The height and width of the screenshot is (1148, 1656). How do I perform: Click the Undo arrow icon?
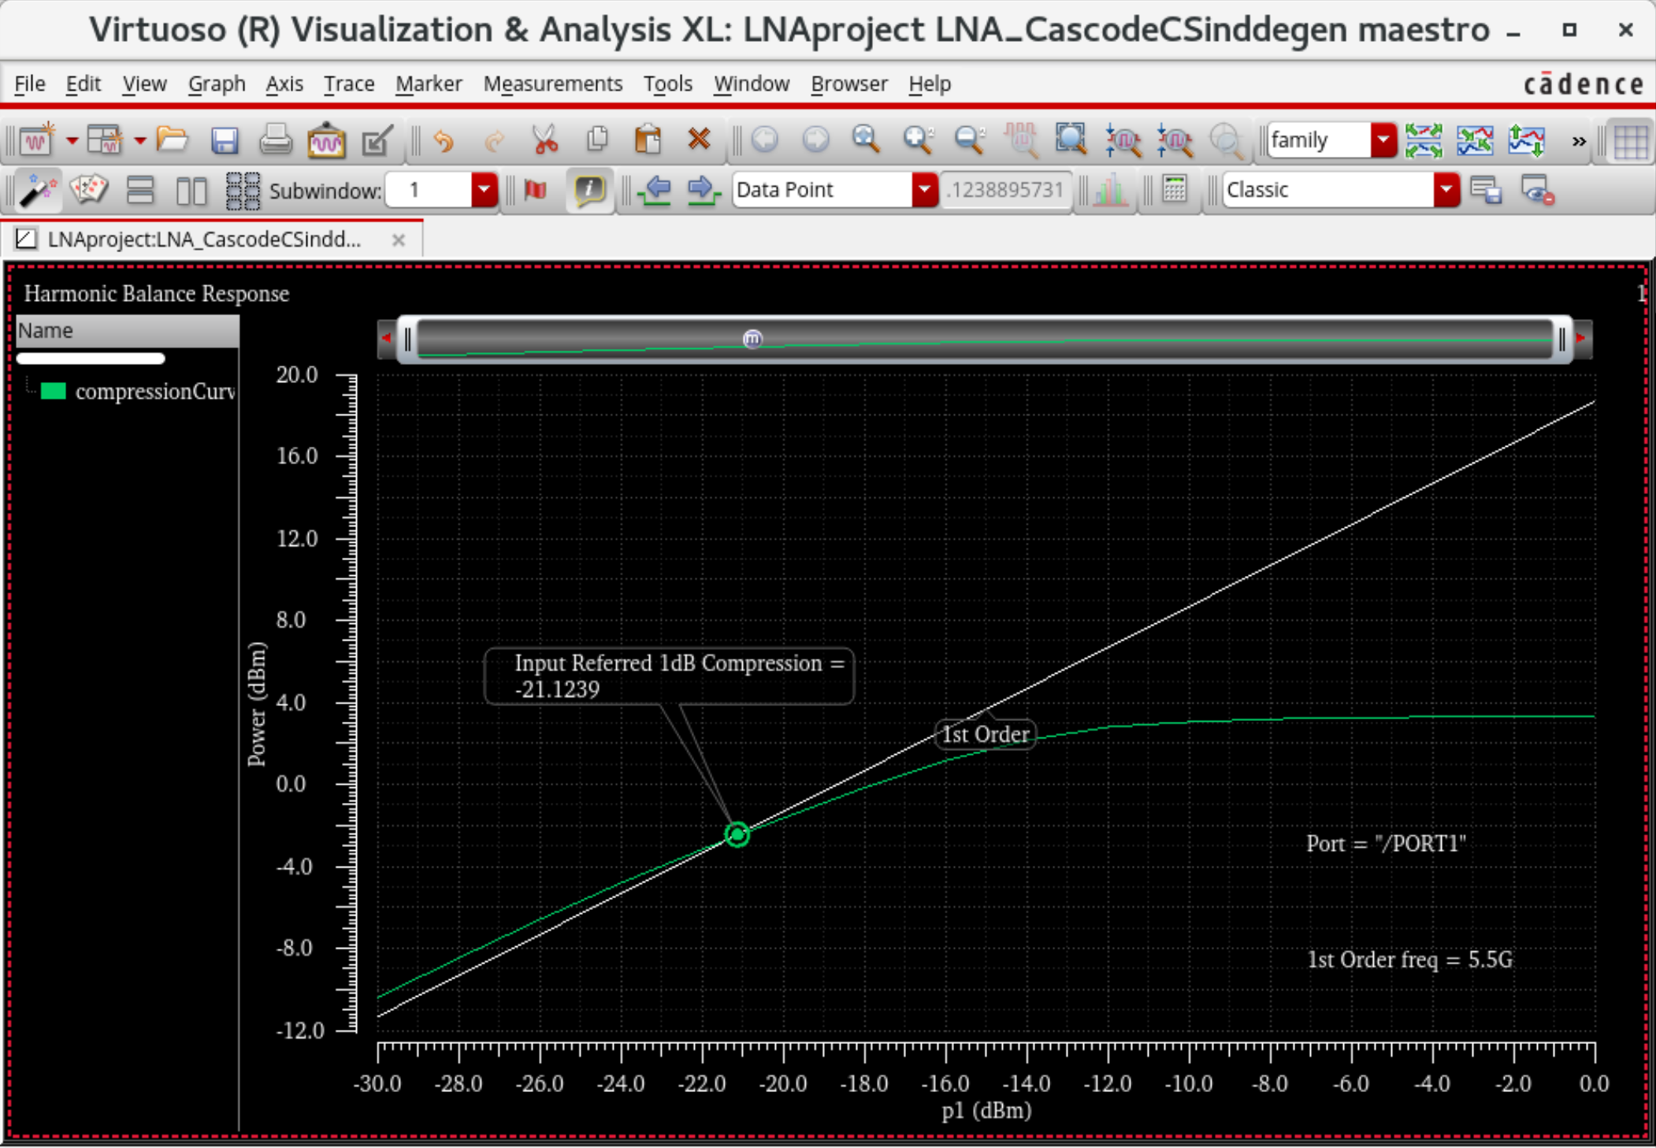tap(444, 140)
